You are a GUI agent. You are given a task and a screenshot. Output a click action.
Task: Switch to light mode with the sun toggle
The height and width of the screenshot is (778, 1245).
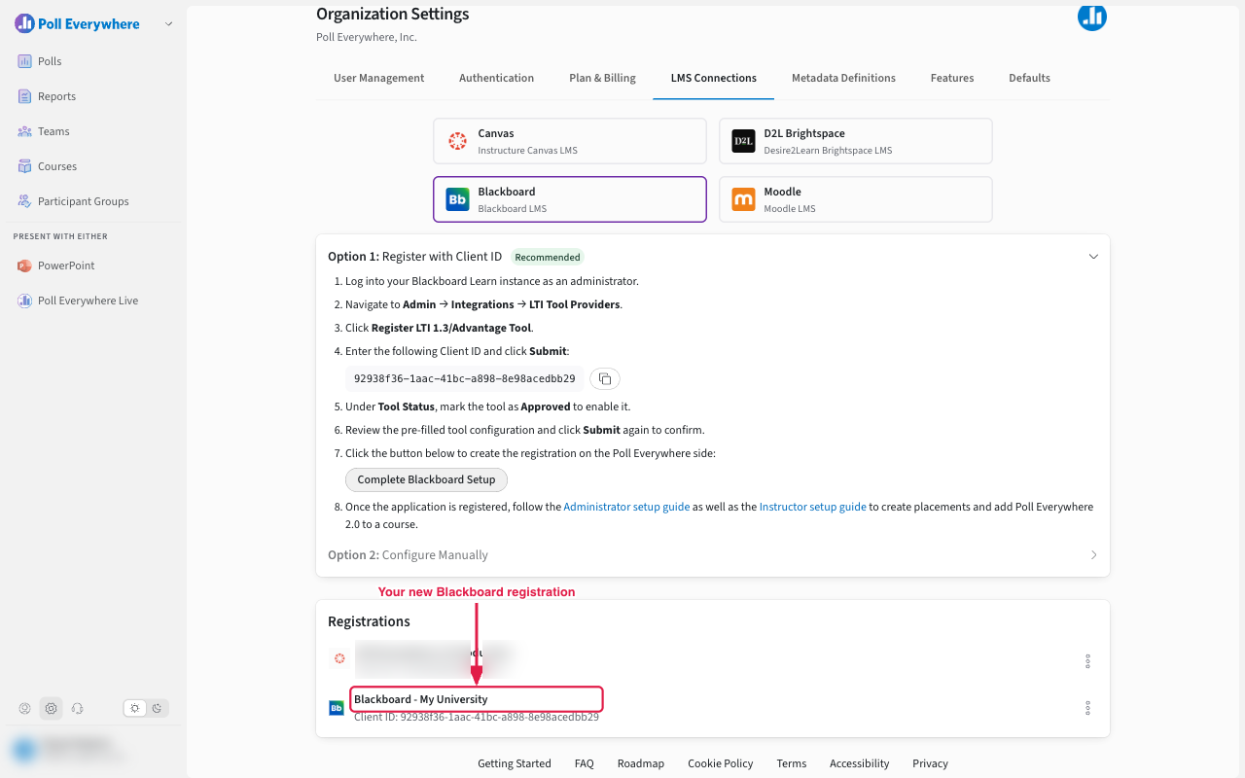135,708
